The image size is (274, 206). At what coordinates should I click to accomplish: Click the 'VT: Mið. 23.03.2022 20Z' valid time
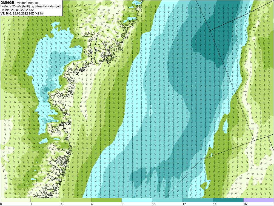coord(18,13)
